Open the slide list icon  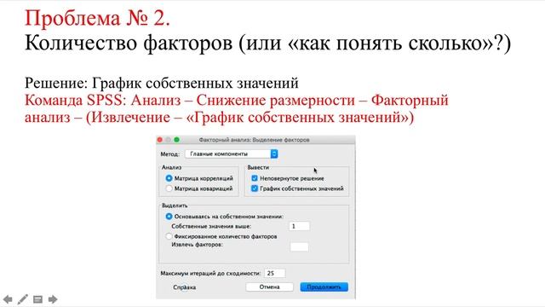coord(37,299)
